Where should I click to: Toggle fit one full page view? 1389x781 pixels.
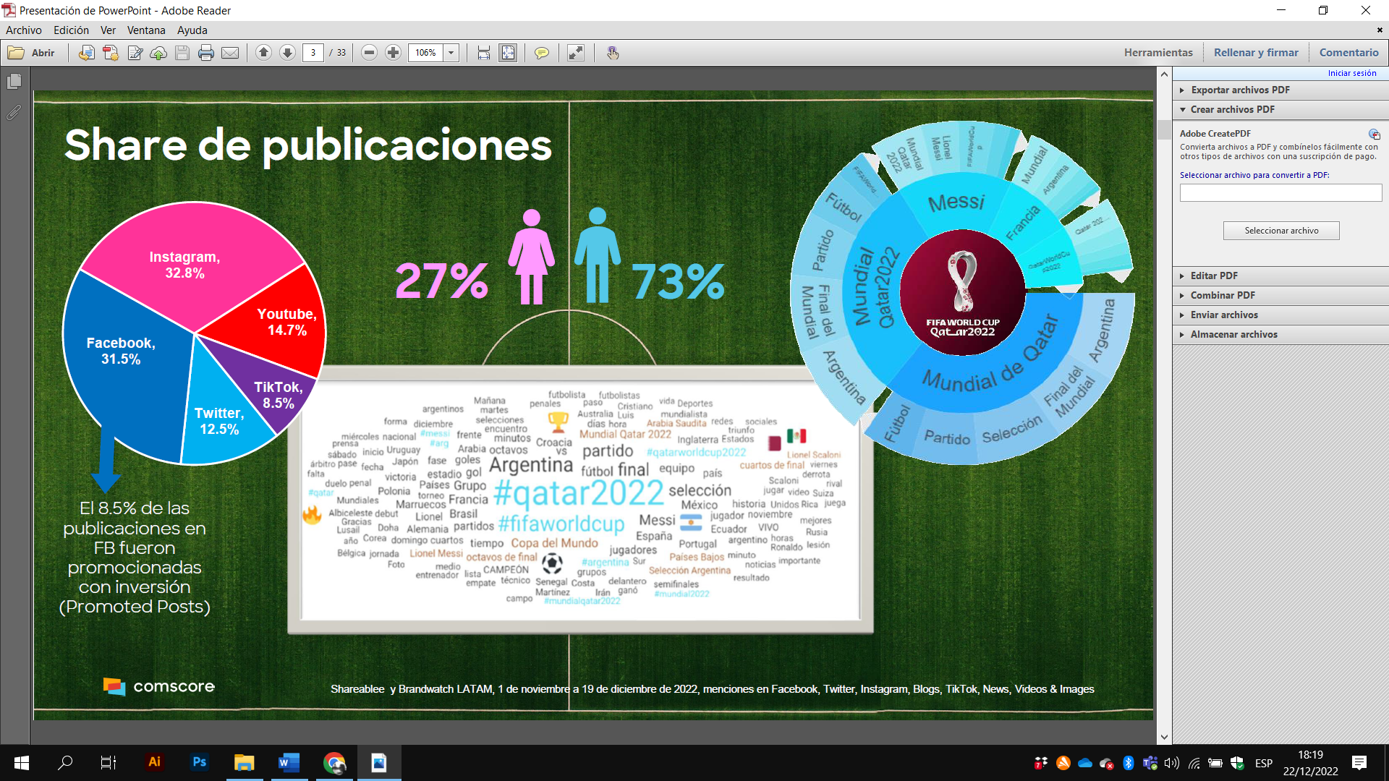point(509,53)
